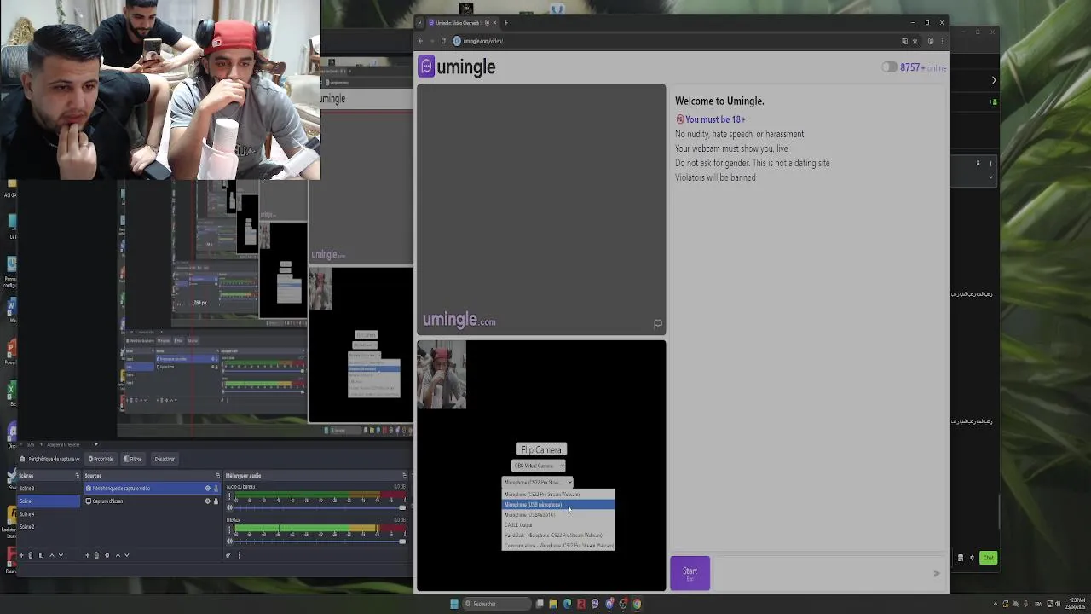Click the send message arrow icon
The height and width of the screenshot is (614, 1091).
(936, 573)
